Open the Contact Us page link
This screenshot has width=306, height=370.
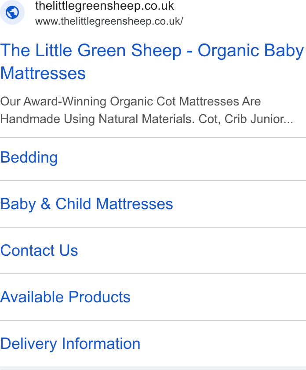click(39, 250)
